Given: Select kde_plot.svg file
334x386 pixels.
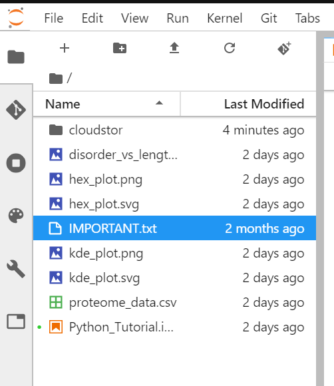Looking at the screenshot, I should pos(174,278).
